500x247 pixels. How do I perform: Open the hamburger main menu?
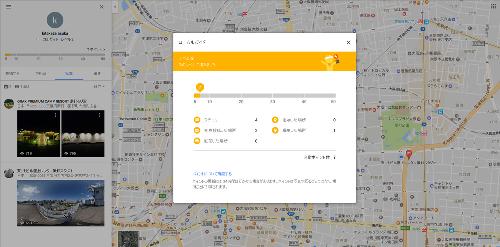[x=8, y=7]
